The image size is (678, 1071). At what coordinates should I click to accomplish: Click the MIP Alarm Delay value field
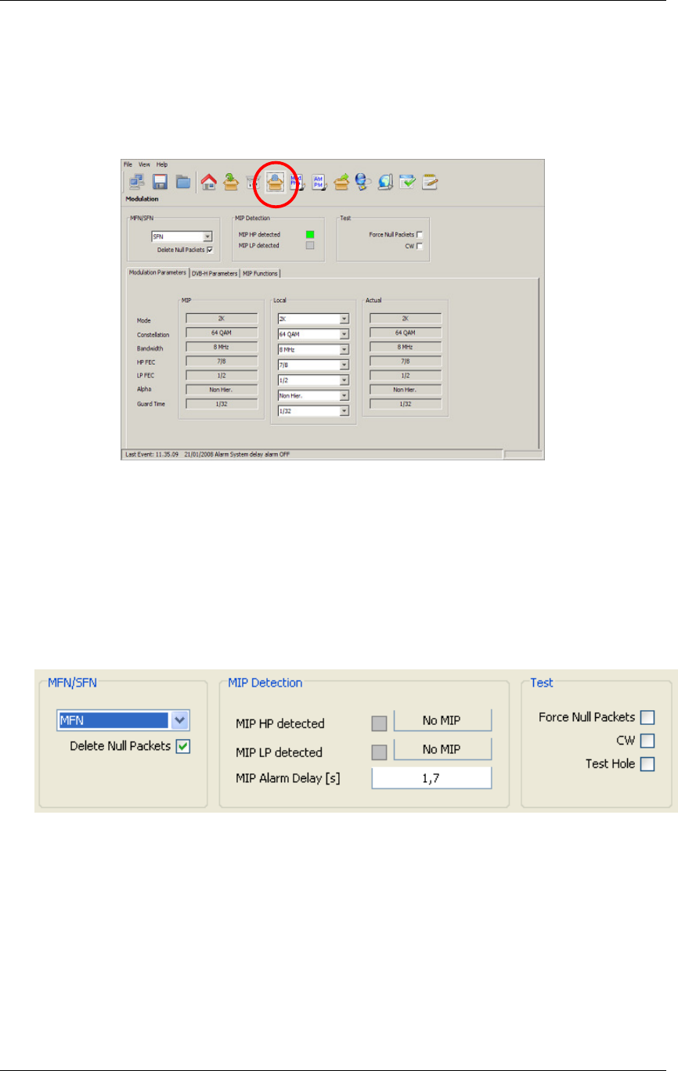[431, 778]
